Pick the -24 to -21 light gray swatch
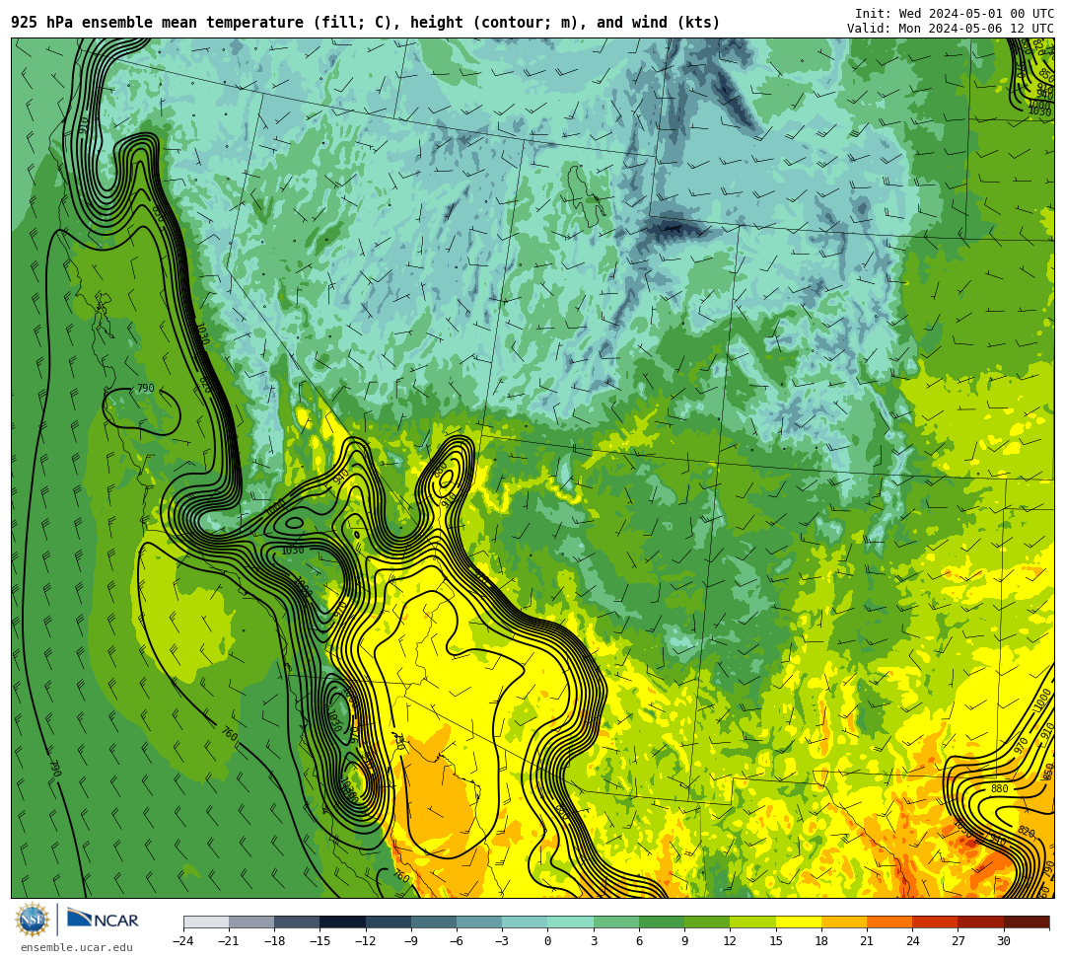The width and height of the screenshot is (1065, 960). pos(206,922)
